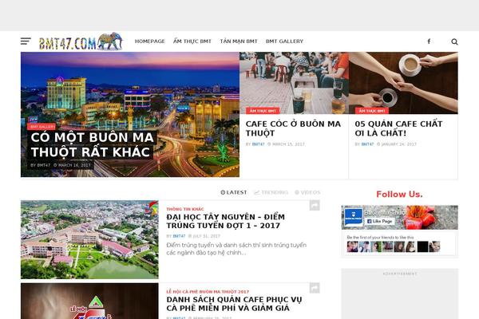The width and height of the screenshot is (479, 319).
Task: Open the search magnifier icon
Action: click(x=454, y=41)
